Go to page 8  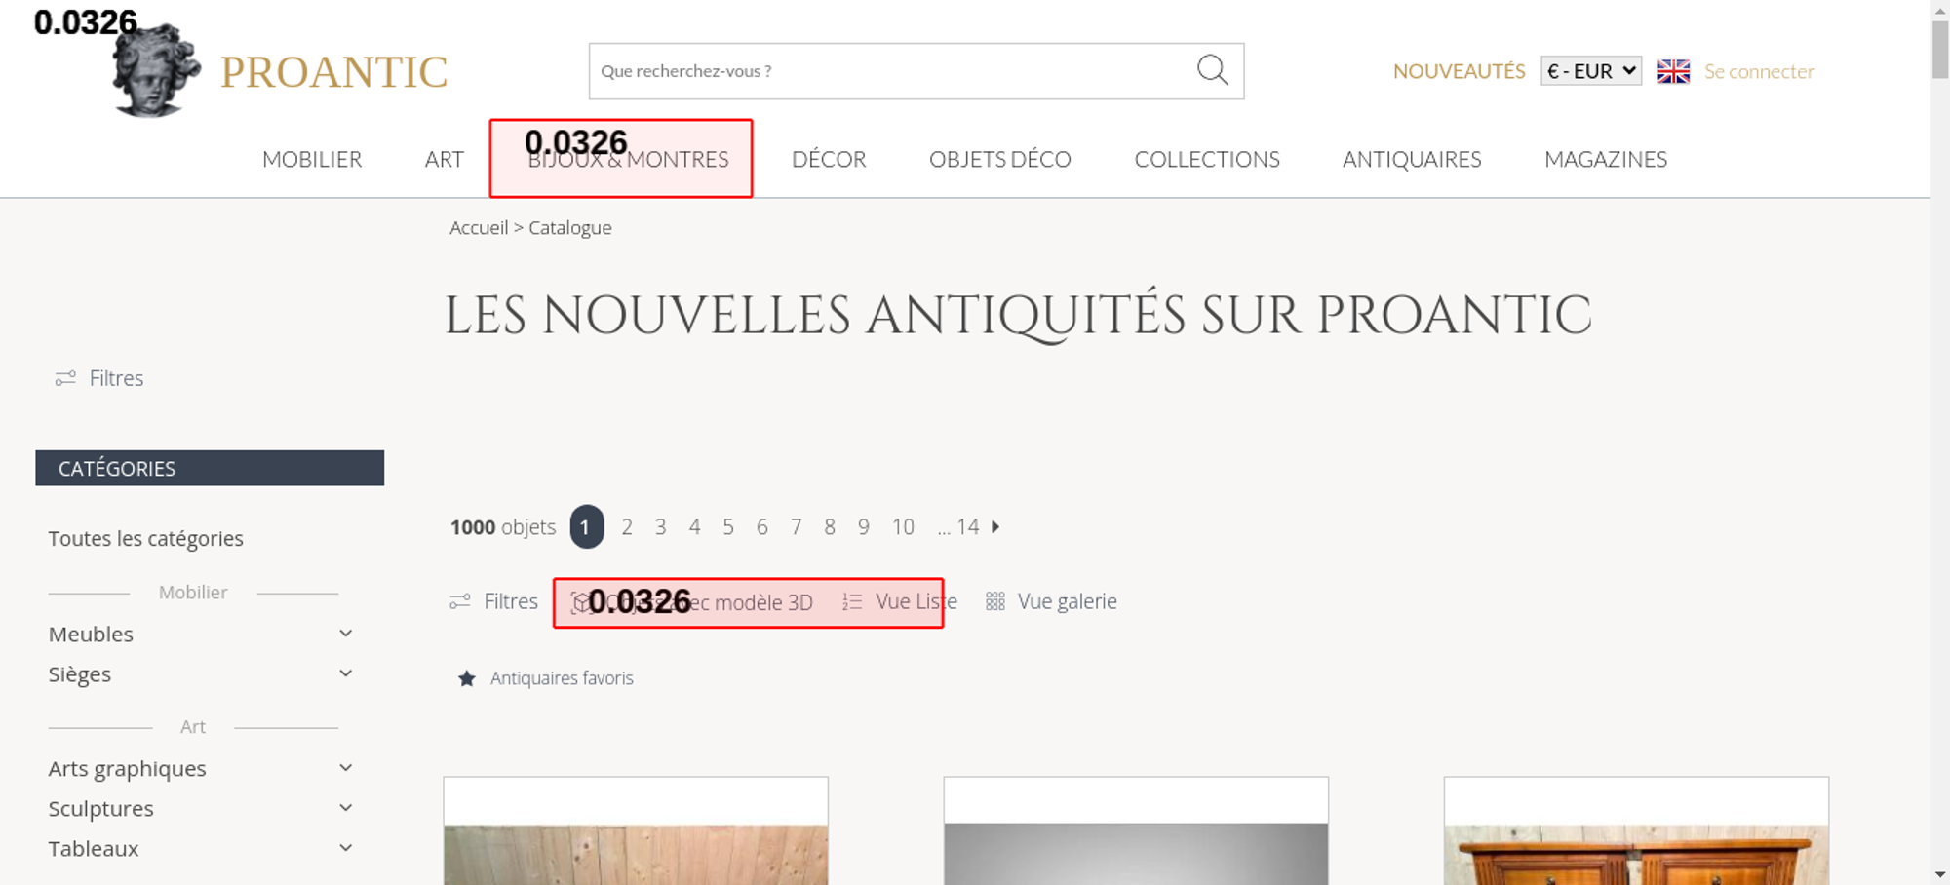pyautogui.click(x=830, y=527)
